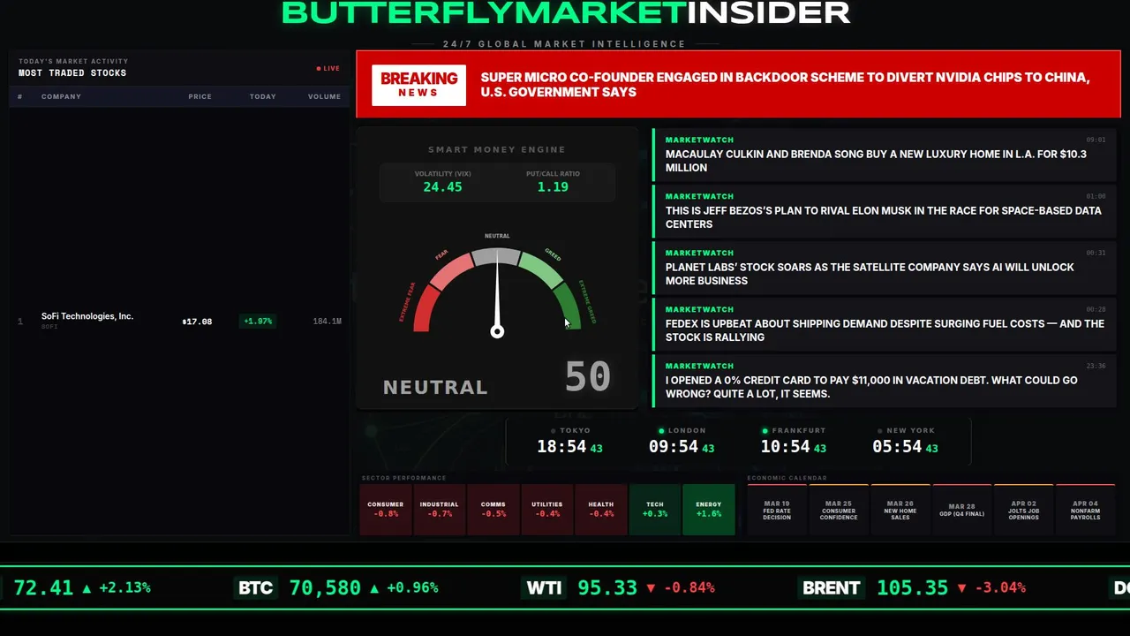
Task: Click the SoFi 184.1M volume value
Action: point(327,322)
